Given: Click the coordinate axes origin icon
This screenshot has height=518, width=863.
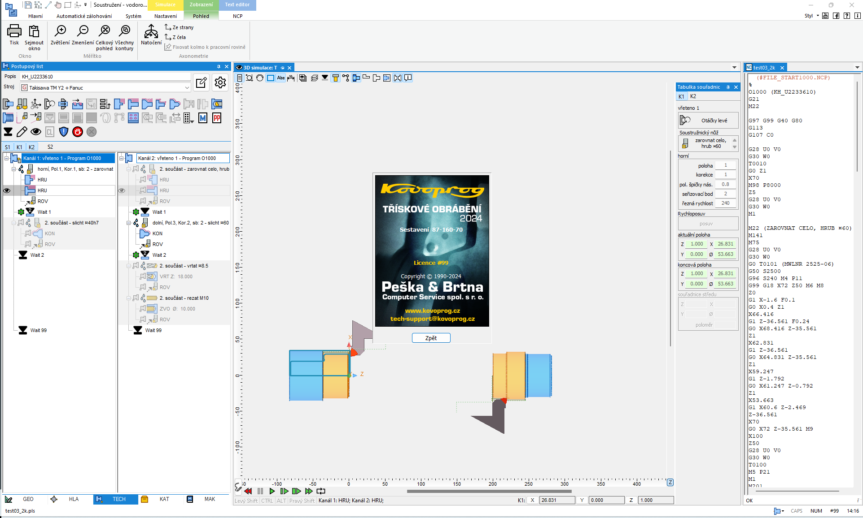Looking at the screenshot, I should coord(36,104).
